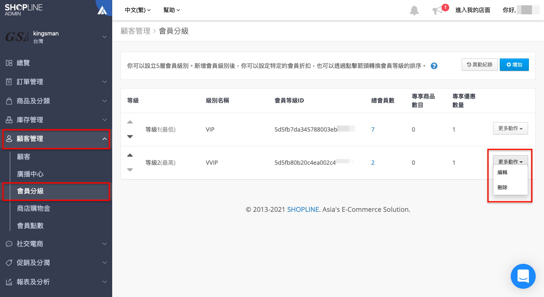Move VVIP level up with arrow

point(130,155)
